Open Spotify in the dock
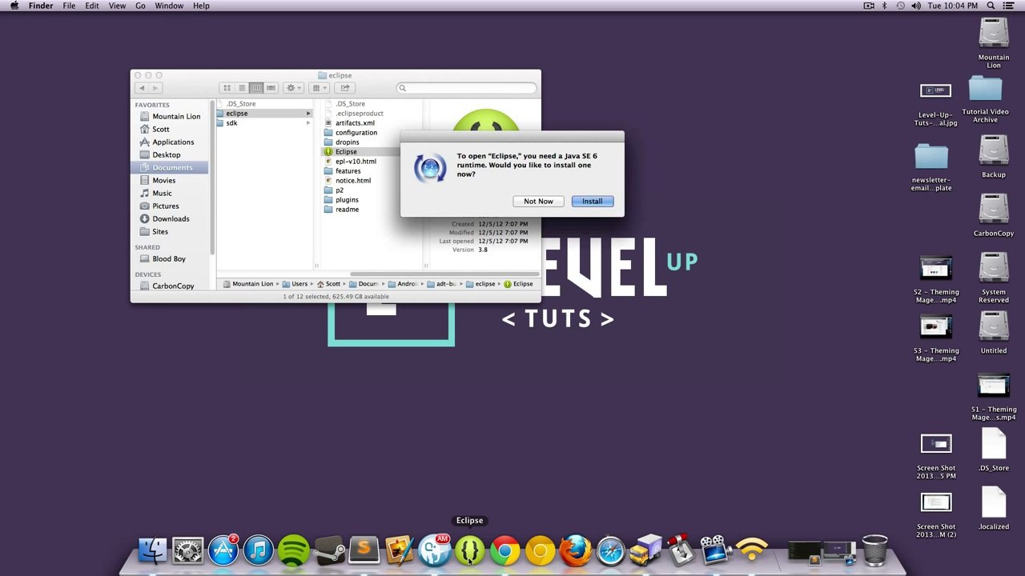The height and width of the screenshot is (576, 1025). click(x=294, y=550)
